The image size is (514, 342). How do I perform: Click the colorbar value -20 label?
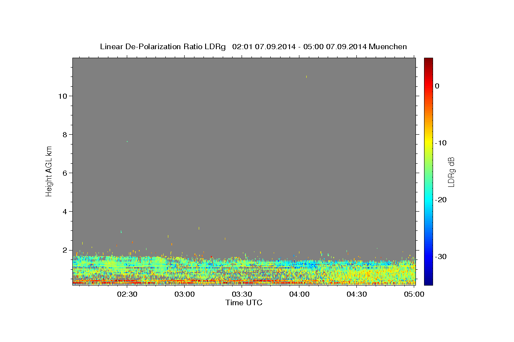[441, 200]
